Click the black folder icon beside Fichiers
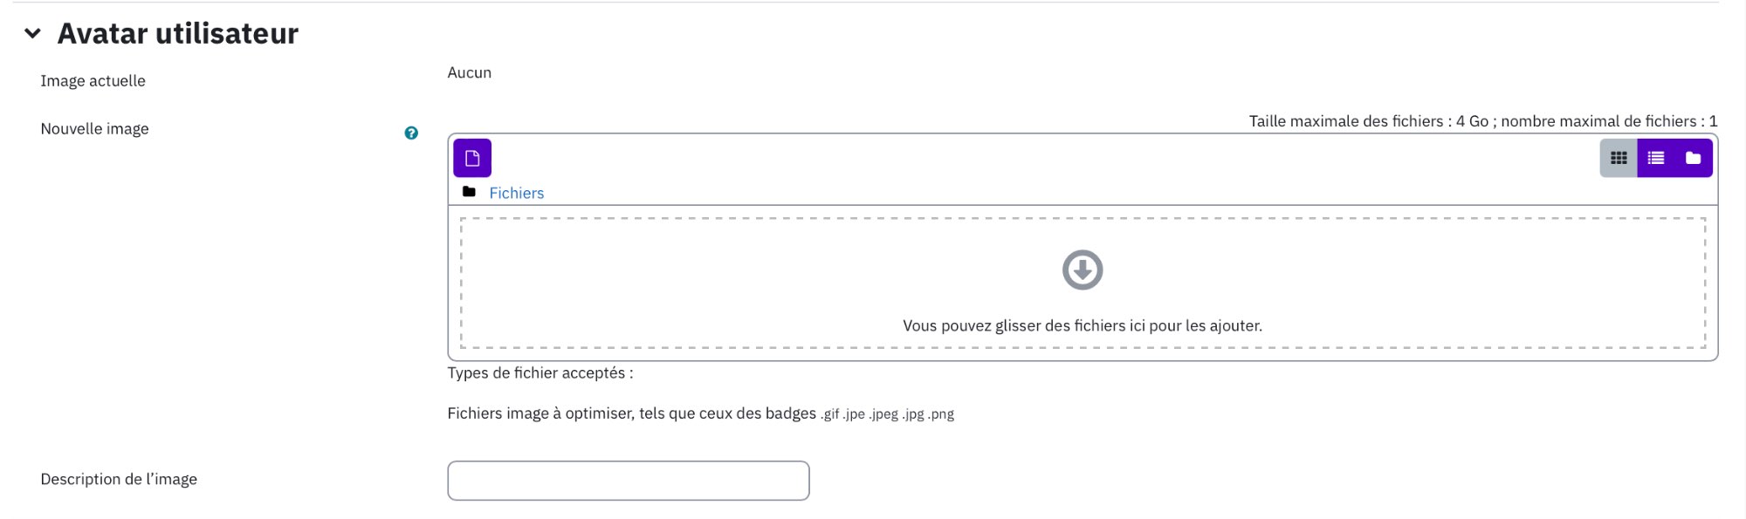 pyautogui.click(x=469, y=192)
